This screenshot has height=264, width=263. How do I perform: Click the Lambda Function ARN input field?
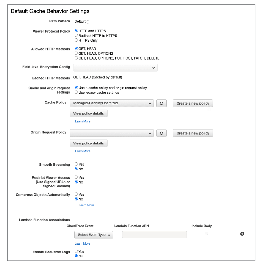[154, 235]
